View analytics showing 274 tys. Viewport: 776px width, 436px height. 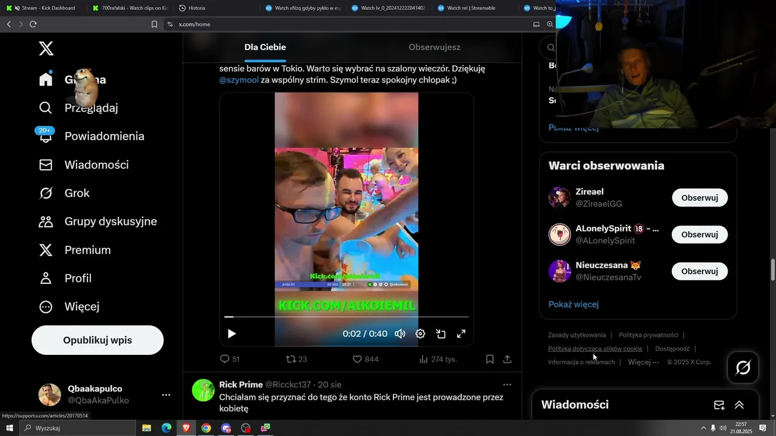point(438,359)
